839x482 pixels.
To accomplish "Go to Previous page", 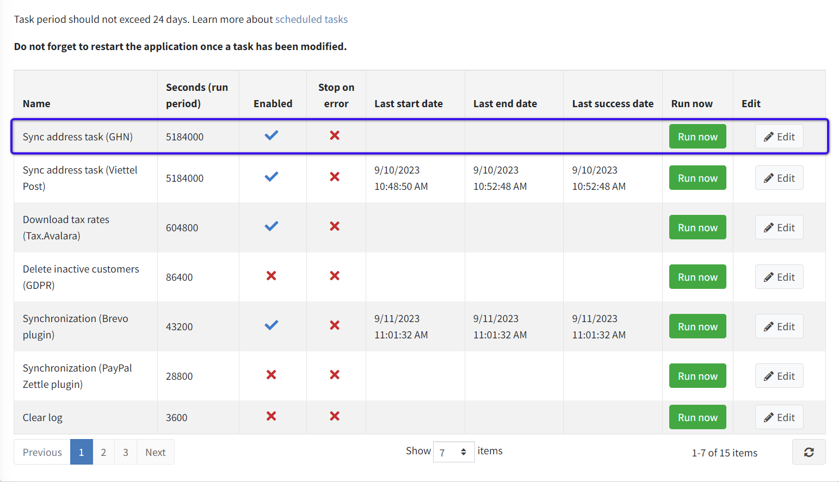I will [42, 452].
